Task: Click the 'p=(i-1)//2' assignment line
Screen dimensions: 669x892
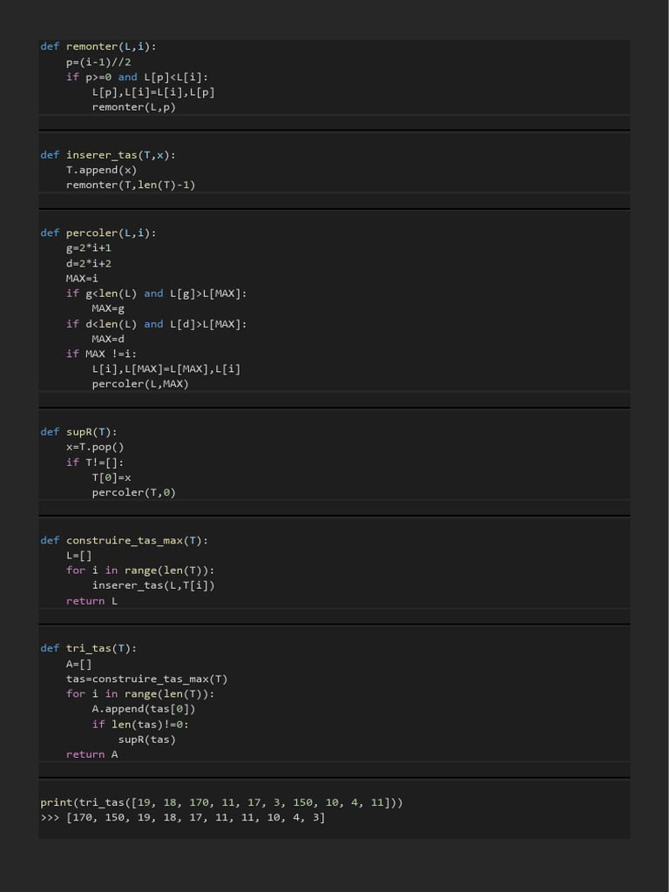Action: (x=98, y=62)
